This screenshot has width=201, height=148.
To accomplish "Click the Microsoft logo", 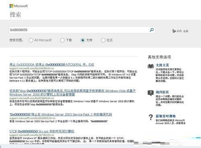I will pyautogui.click(x=18, y=6).
